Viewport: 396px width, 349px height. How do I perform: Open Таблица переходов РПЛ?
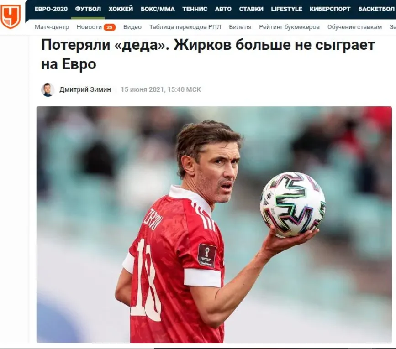coord(185,27)
